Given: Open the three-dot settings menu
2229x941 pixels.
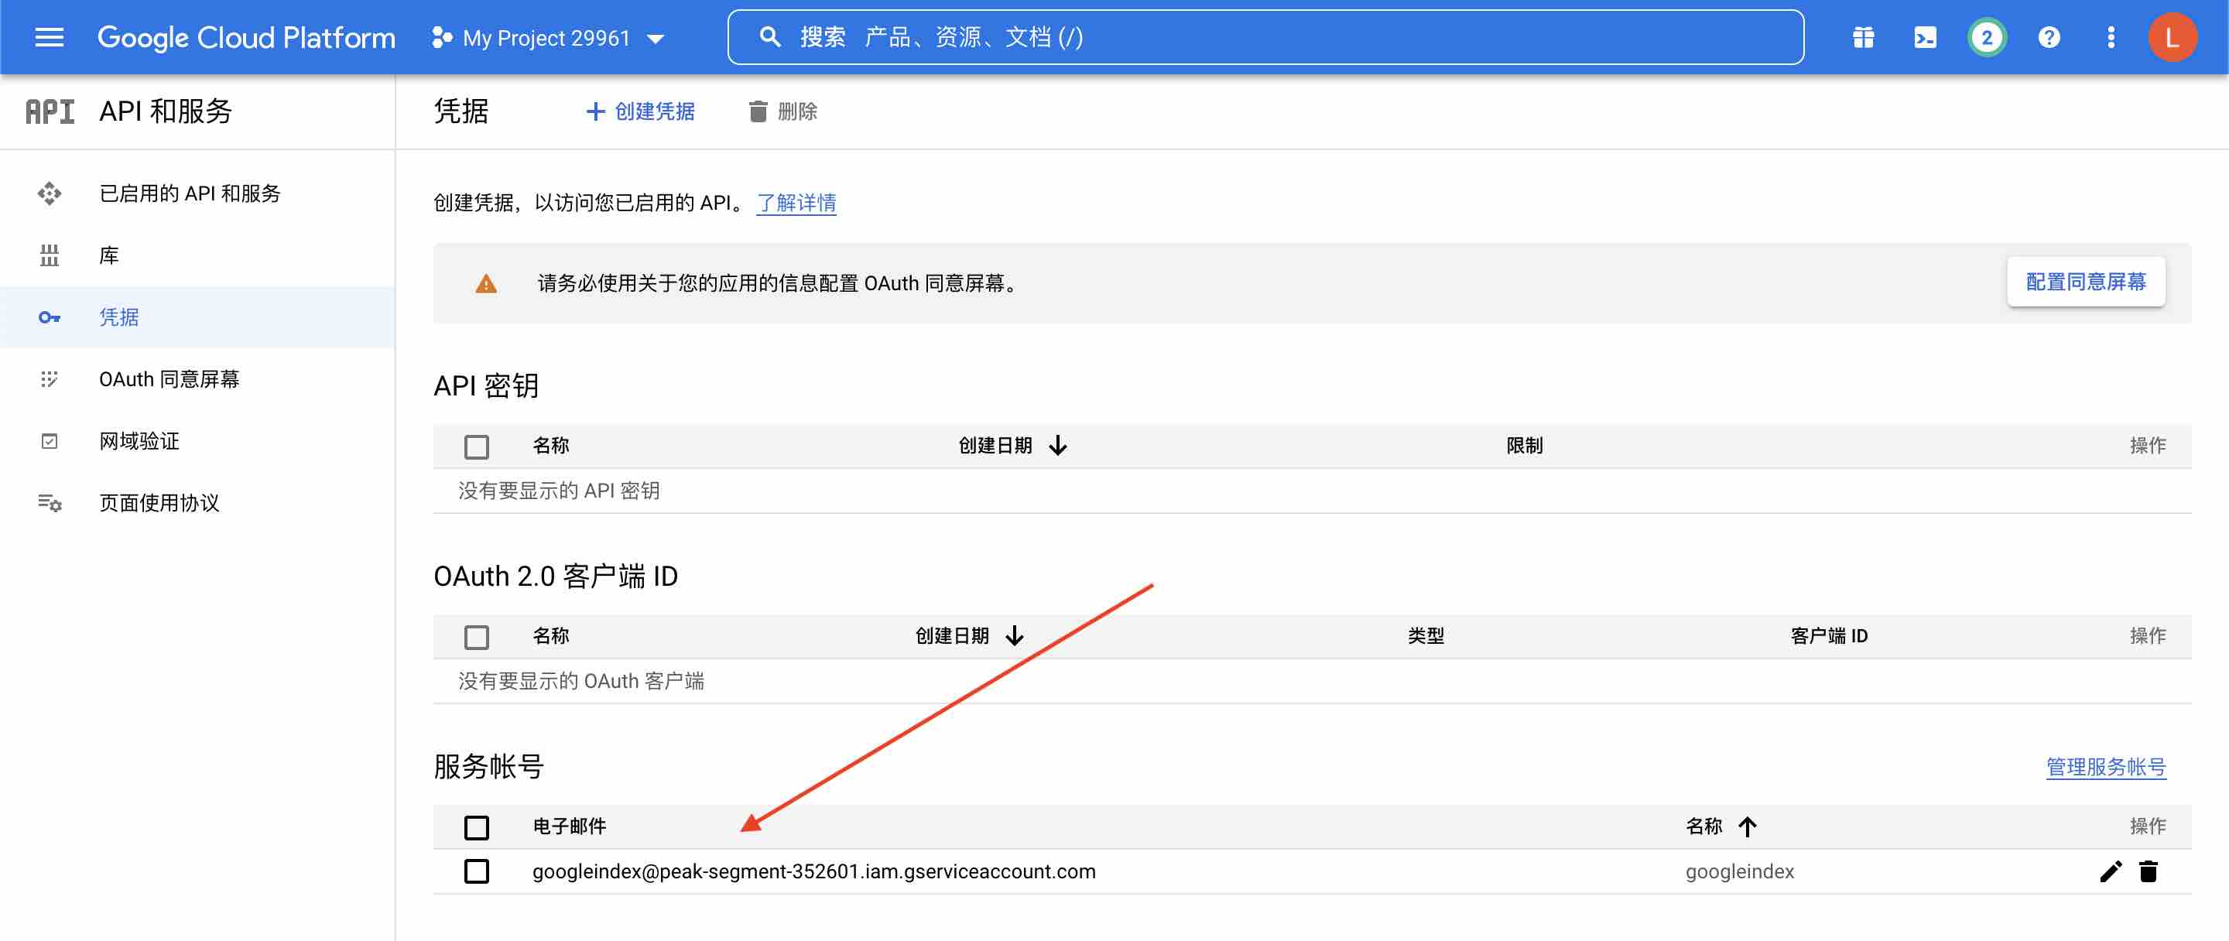Looking at the screenshot, I should coord(2111,37).
